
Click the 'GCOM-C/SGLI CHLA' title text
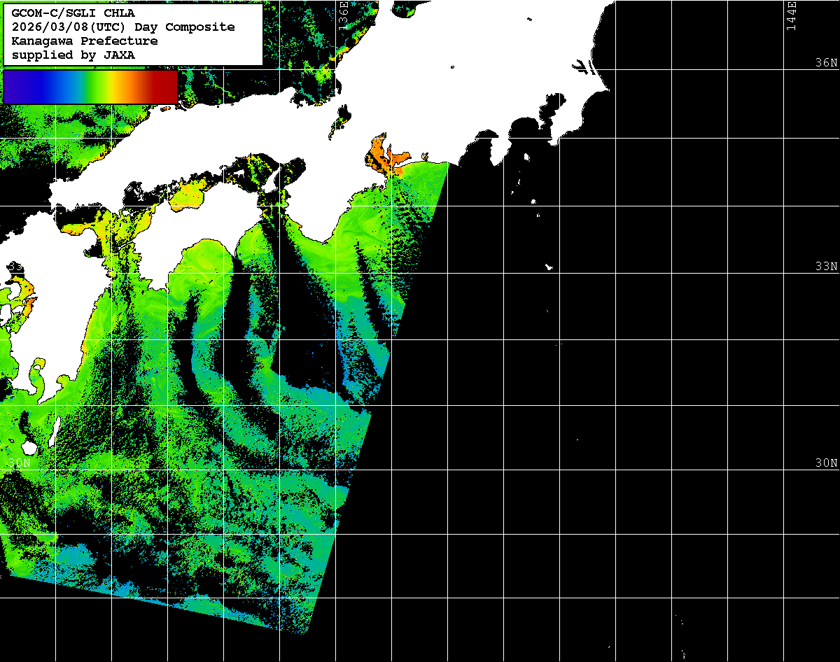click(x=73, y=13)
